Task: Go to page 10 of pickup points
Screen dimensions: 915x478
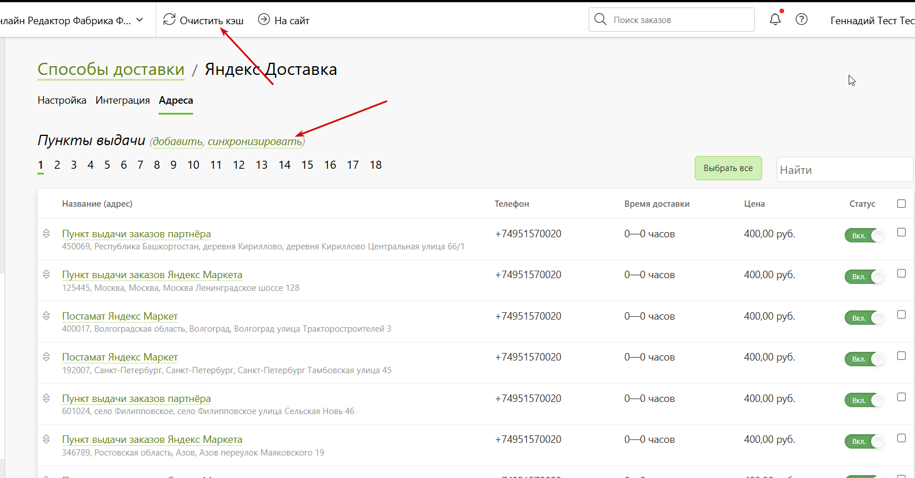Action: point(193,165)
